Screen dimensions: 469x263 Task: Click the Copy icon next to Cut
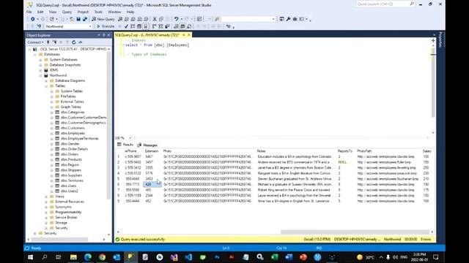click(x=161, y=19)
